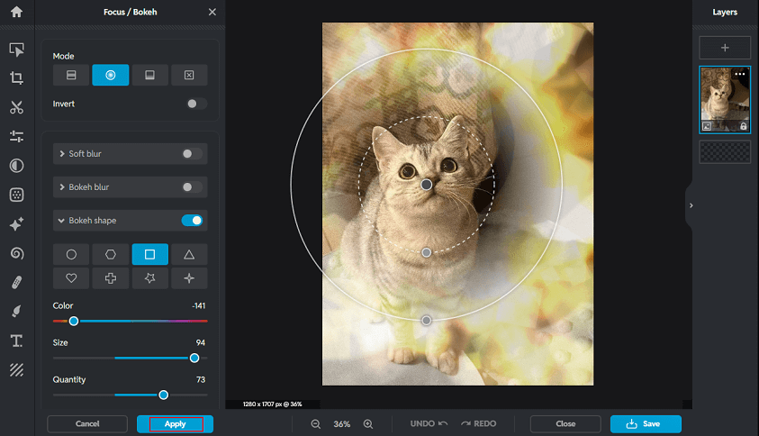Expand the Bokeh blur section
The height and width of the screenshot is (436, 759).
(x=62, y=187)
